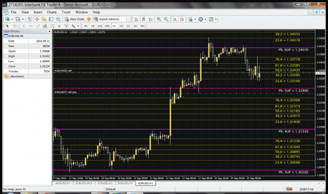Select the equidistant channel tool

point(45,26)
